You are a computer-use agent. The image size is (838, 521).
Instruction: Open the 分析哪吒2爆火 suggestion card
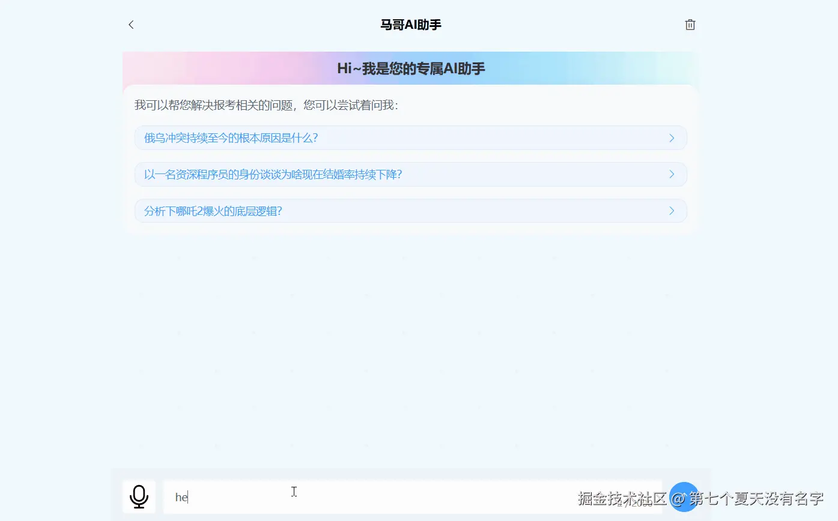360,211
